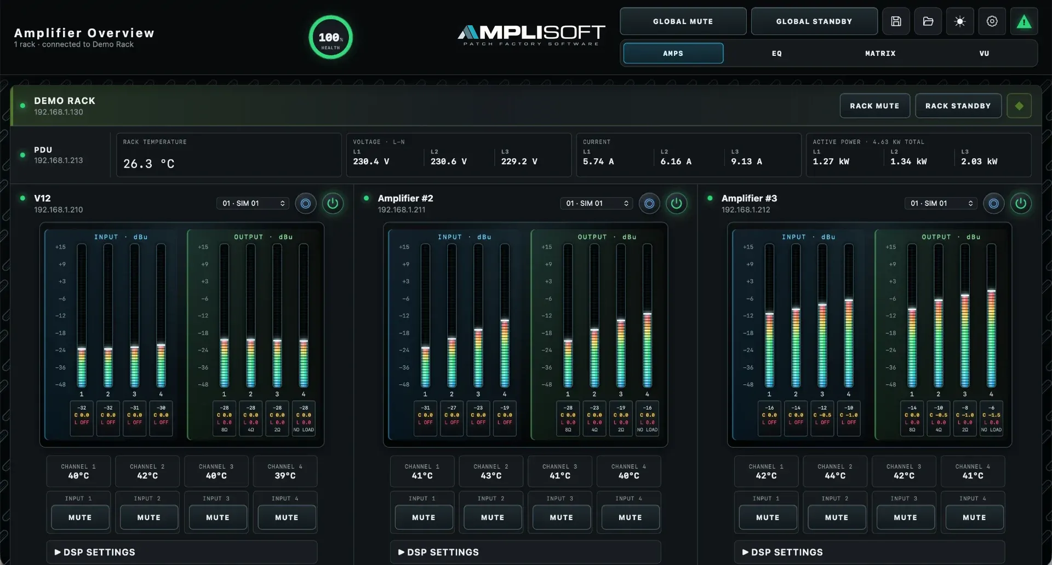Screen dimensions: 1052x565
Task: Click the save preset floppy disk icon
Action: pos(896,21)
